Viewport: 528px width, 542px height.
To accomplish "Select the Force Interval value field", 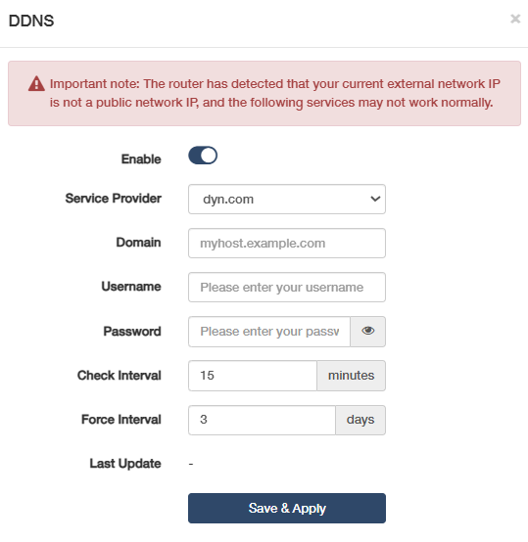I will [262, 420].
